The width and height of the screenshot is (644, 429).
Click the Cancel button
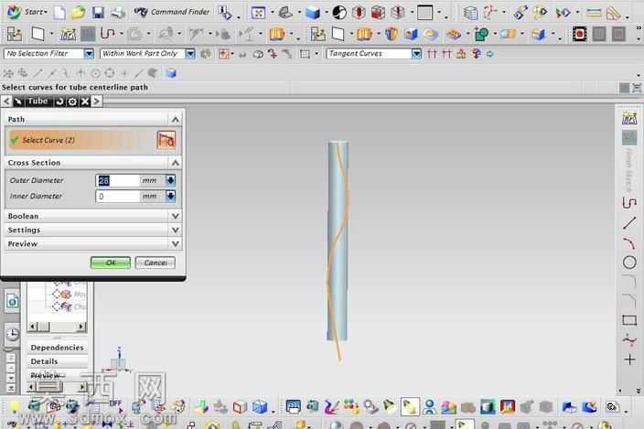click(x=156, y=263)
